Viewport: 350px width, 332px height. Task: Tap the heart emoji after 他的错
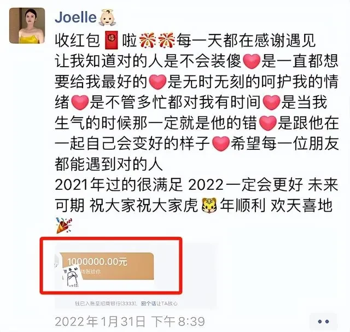(x=267, y=123)
